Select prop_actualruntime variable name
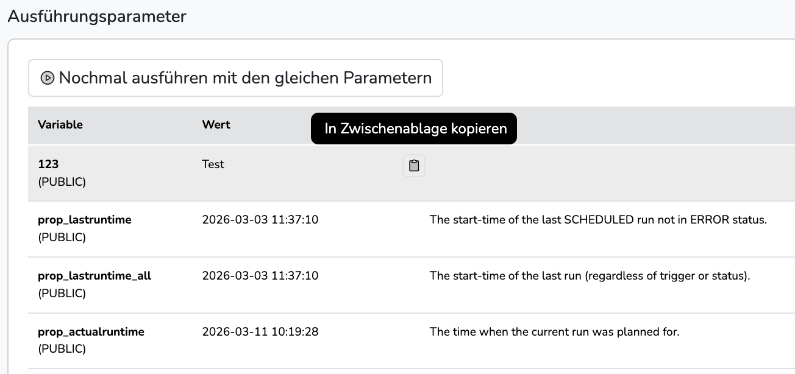Screen dimensions: 795x374 (91, 332)
